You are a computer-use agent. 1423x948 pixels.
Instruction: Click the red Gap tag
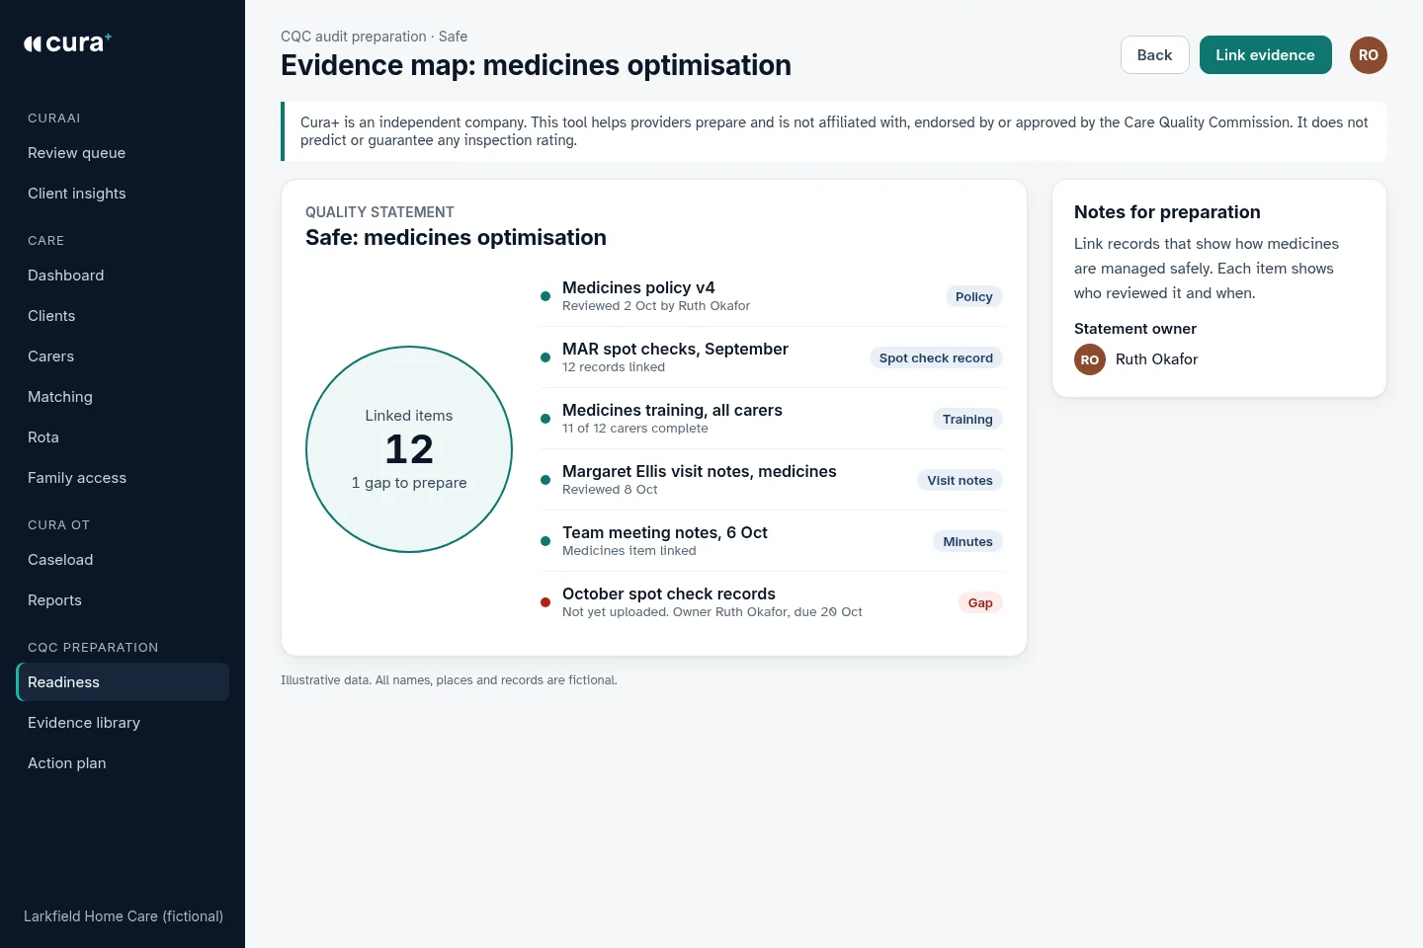pyautogui.click(x=980, y=603)
